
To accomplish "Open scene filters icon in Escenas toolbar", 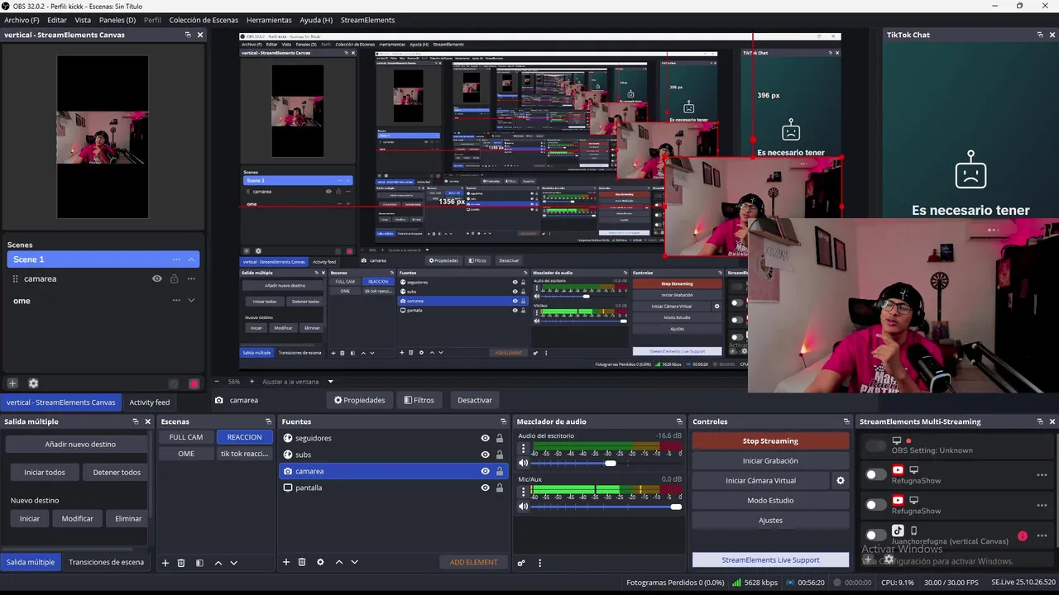I will [x=199, y=563].
